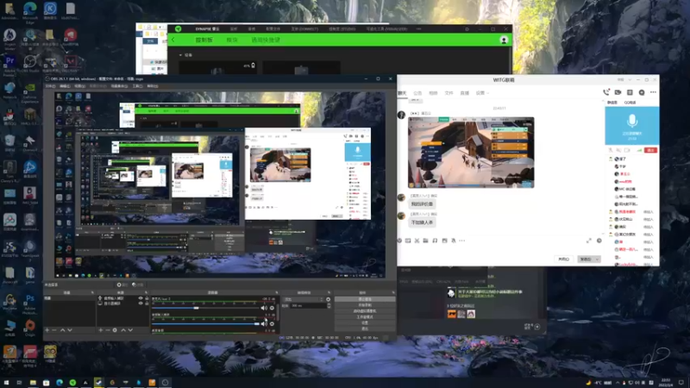Remove selected source in OBS
Image resolution: width=690 pixels, height=388 pixels.
tap(108, 330)
